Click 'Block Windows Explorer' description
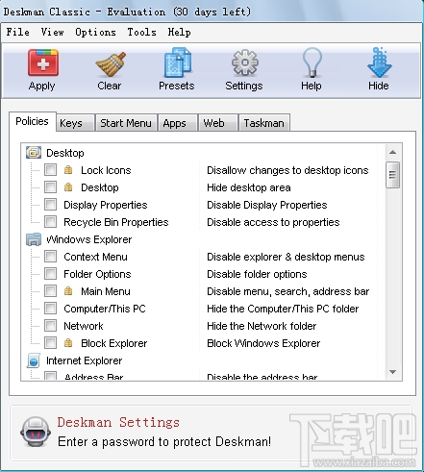This screenshot has width=424, height=472. pyautogui.click(x=263, y=343)
